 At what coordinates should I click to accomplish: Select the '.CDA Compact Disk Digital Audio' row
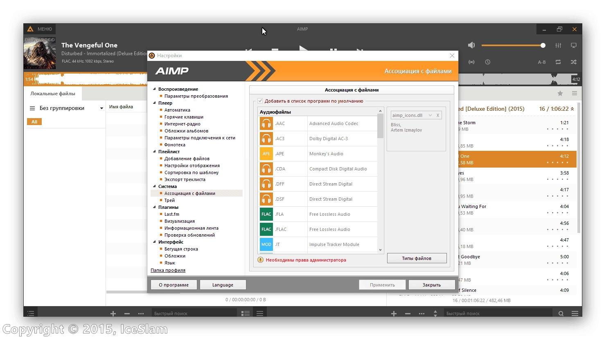tap(318, 169)
